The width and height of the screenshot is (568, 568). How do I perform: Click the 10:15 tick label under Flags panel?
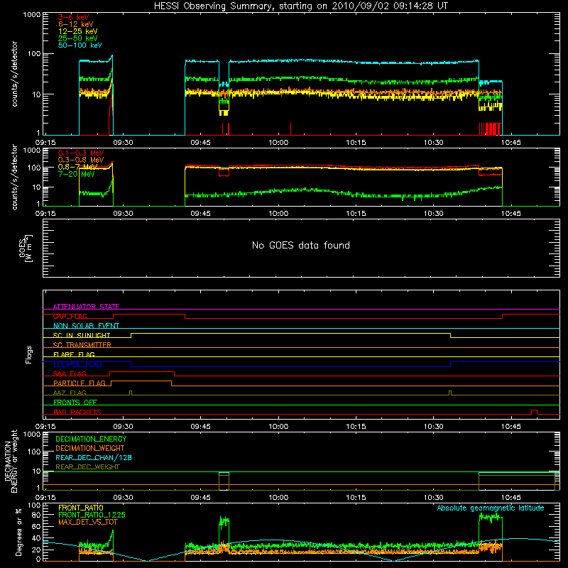[356, 427]
